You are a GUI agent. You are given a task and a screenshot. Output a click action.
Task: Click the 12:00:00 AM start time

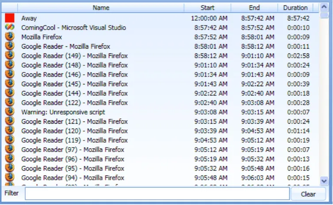[x=209, y=18]
